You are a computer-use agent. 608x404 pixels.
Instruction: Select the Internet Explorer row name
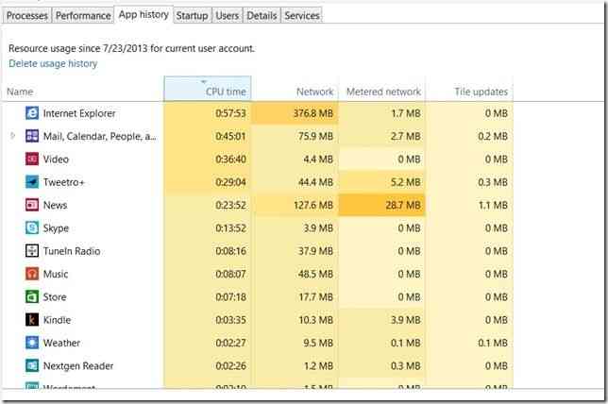(79, 113)
